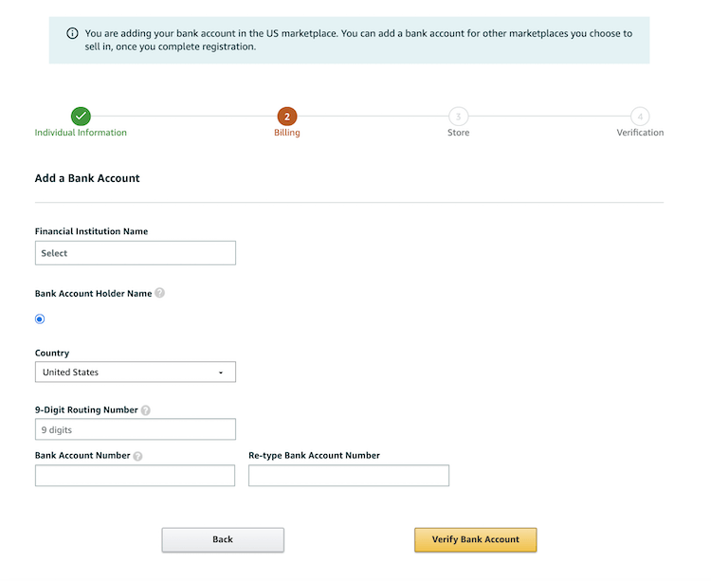Open the Financial Institution Name select box
The image size is (711, 581).
click(135, 253)
